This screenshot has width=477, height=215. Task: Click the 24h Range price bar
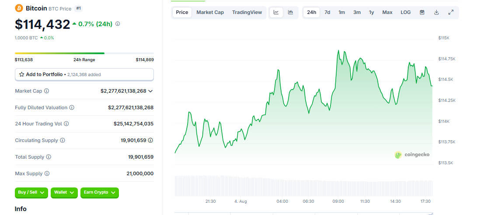pos(84,53)
